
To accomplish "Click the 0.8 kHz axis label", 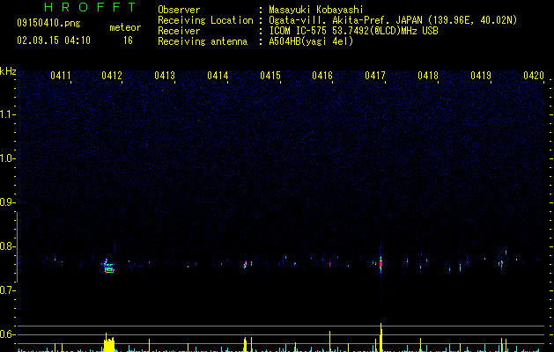I will [x=8, y=246].
